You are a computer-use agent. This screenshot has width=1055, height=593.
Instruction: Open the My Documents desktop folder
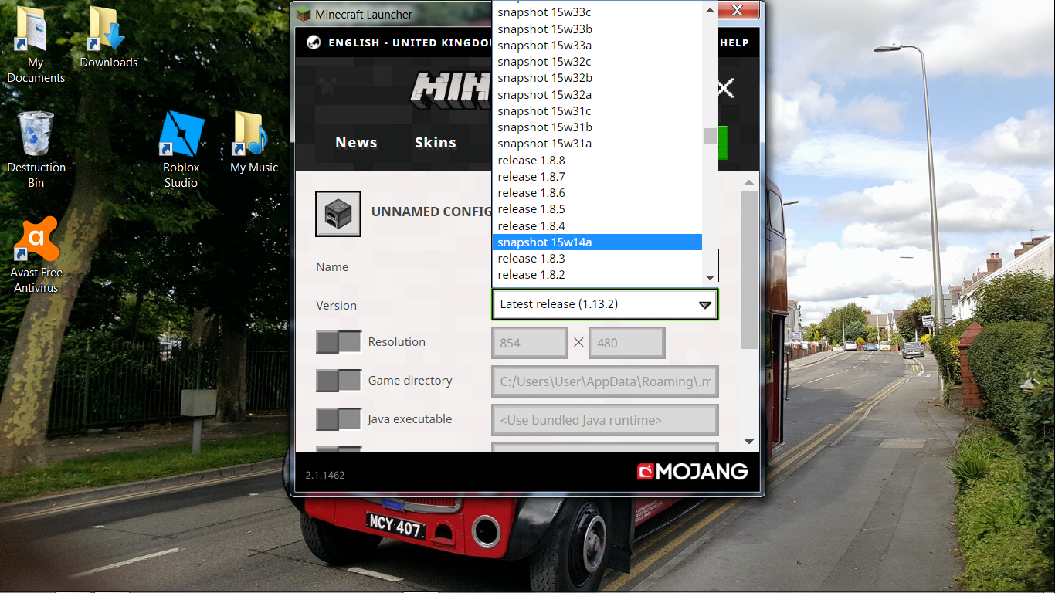coord(36,45)
